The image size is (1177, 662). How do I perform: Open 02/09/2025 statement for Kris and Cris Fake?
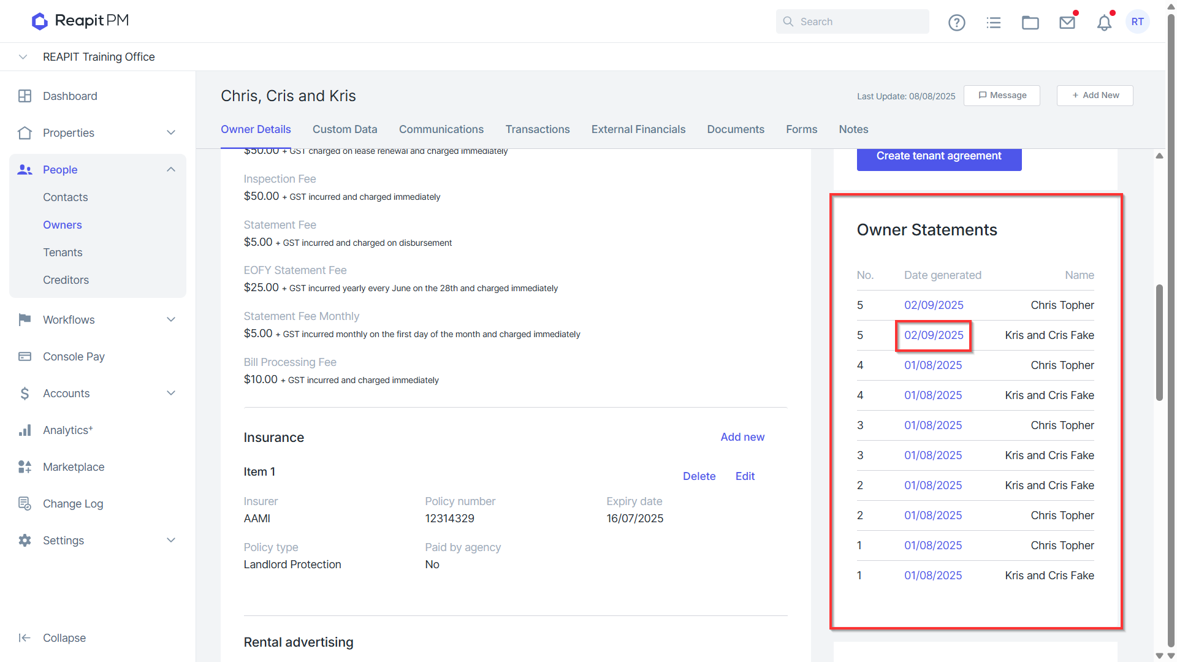(934, 335)
